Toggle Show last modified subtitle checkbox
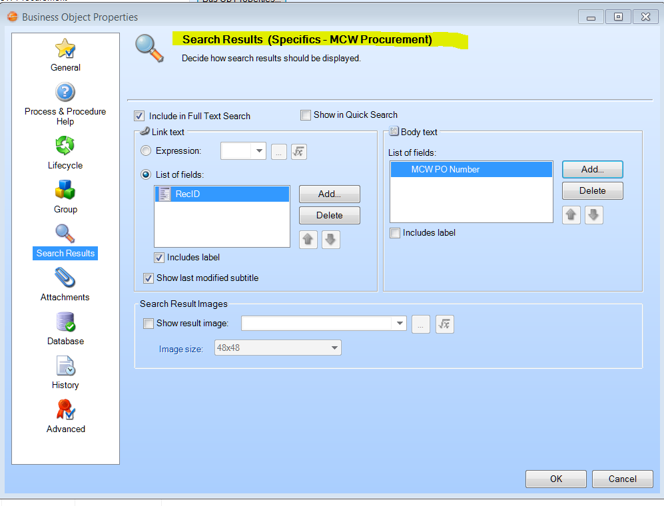Screen dimensions: 664x506 pos(149,278)
